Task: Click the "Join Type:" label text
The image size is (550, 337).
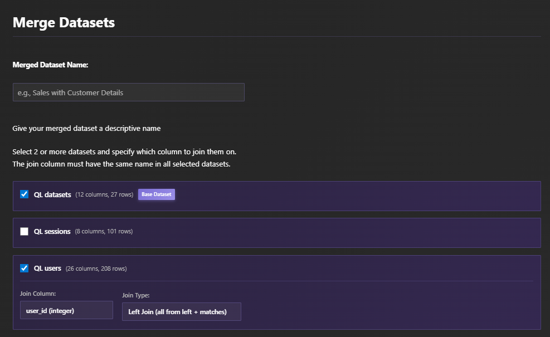Action: coord(136,295)
